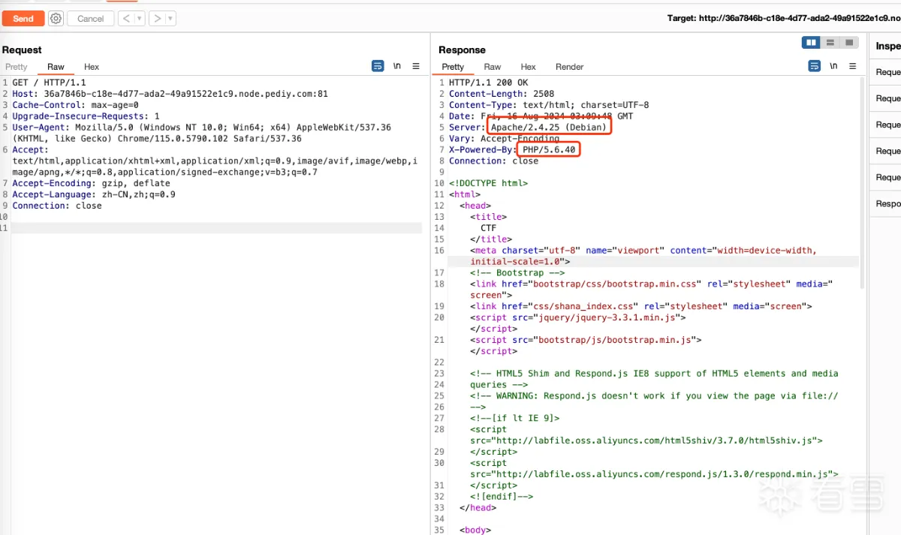Select the Hex tab in the Request panel
Image resolution: width=901 pixels, height=535 pixels.
click(x=92, y=67)
